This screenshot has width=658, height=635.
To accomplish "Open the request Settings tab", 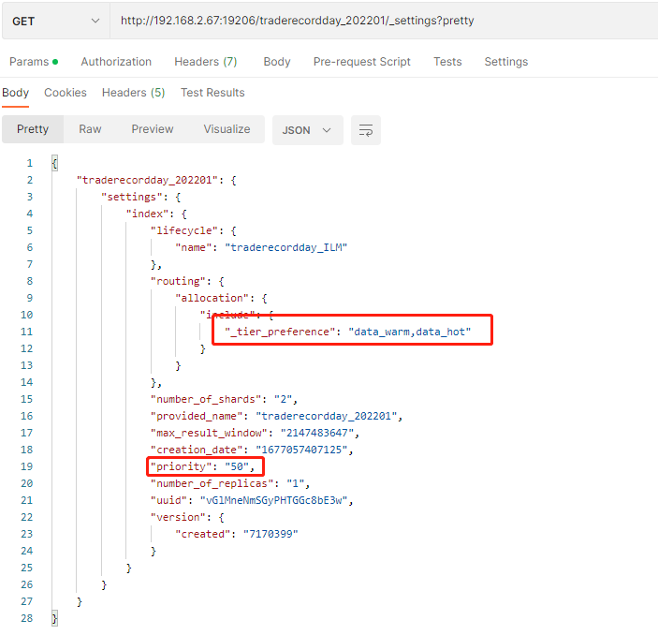I will pos(506,62).
